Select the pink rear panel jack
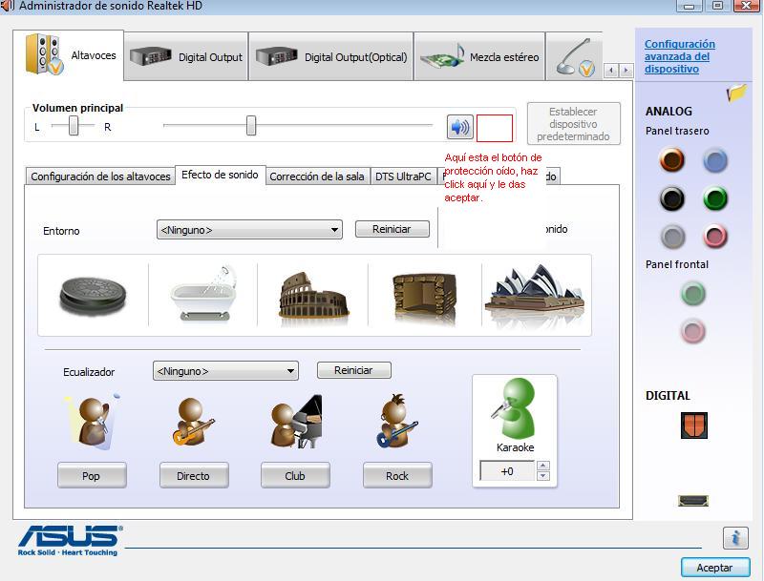The height and width of the screenshot is (581, 764). coord(715,237)
